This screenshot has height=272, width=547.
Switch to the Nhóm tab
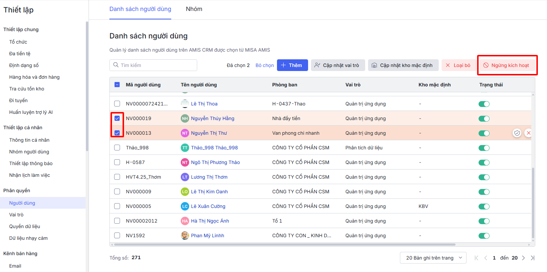coord(194,9)
